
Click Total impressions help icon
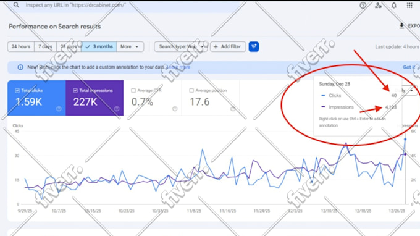(x=117, y=109)
